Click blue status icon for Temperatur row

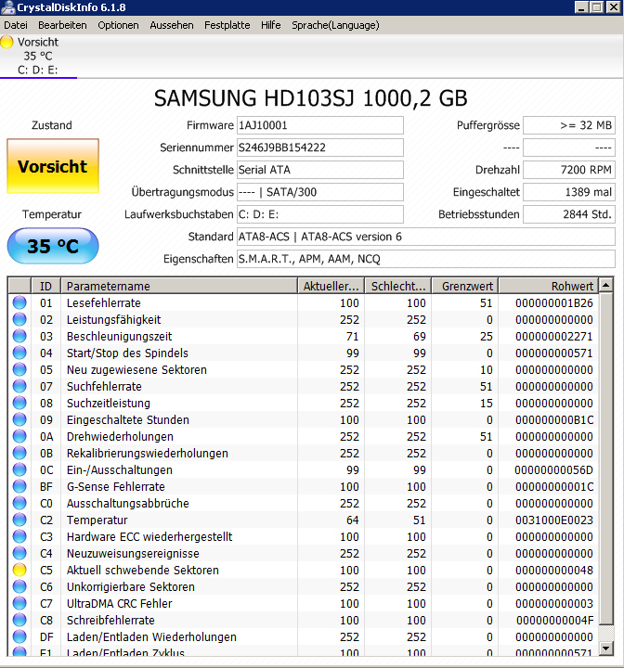[19, 520]
